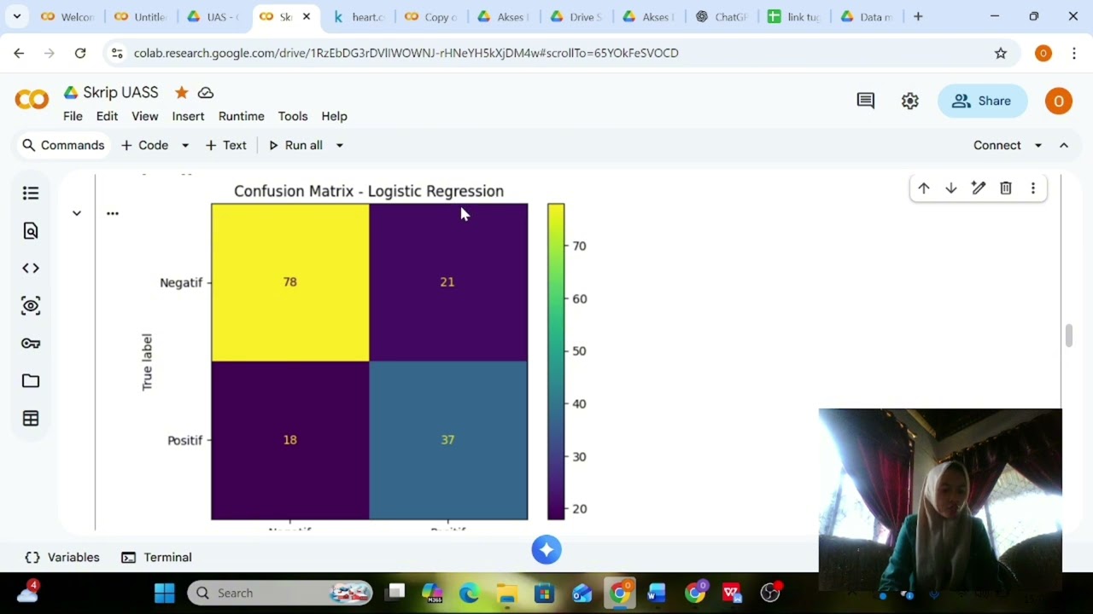
Task: Move cell down with arrow icon
Action: 951,188
